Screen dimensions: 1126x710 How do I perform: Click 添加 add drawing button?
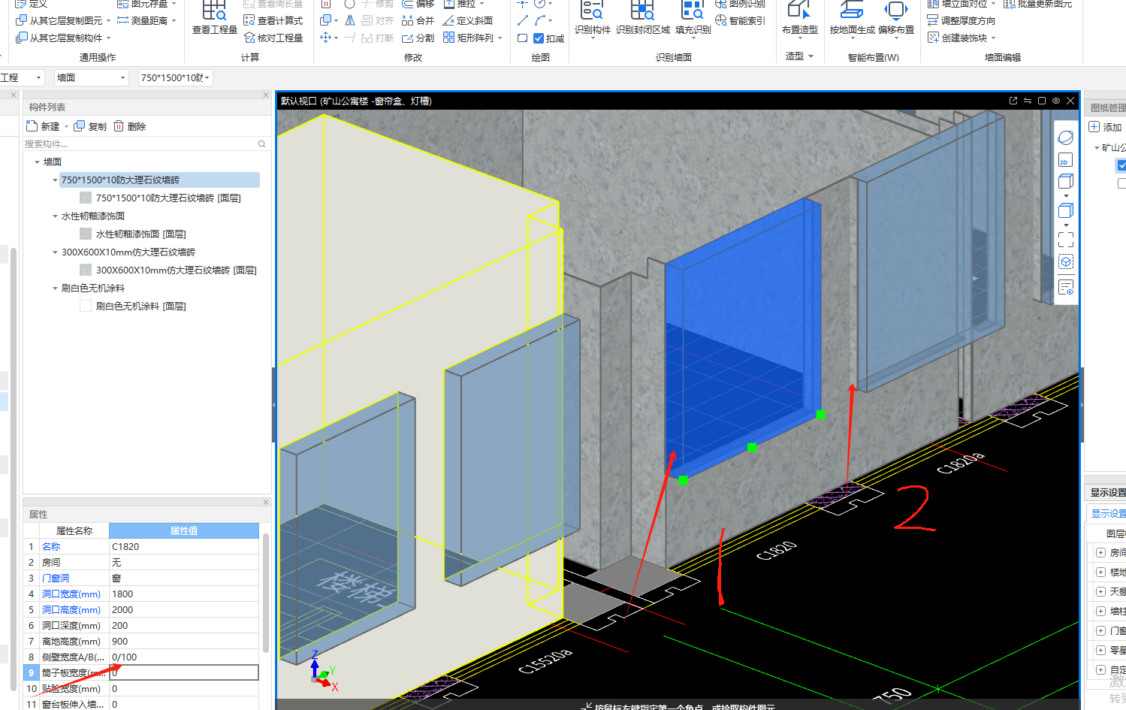point(1106,127)
